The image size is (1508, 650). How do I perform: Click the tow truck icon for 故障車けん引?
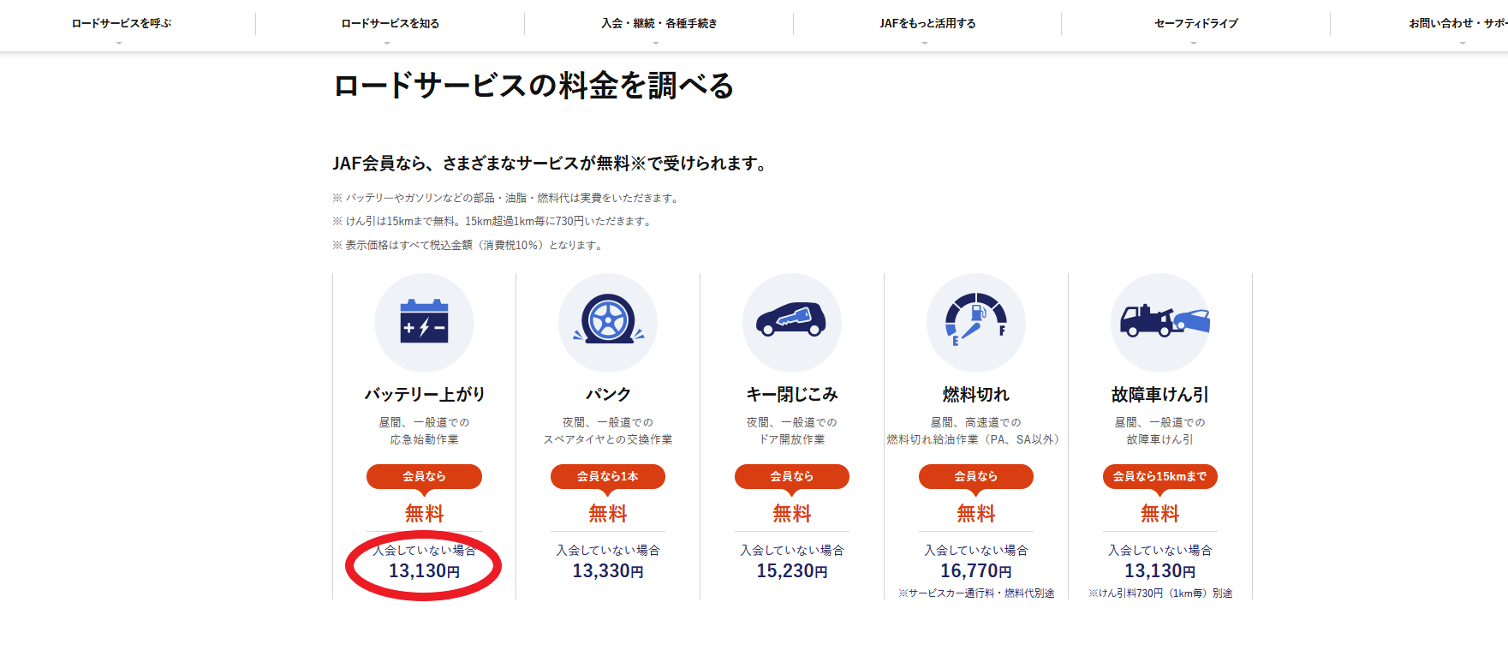tap(1160, 322)
